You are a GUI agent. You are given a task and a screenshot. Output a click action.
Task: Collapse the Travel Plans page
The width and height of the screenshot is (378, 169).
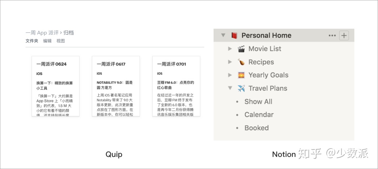[230, 88]
